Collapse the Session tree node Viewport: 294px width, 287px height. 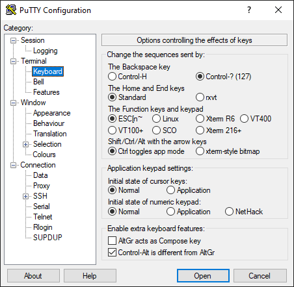pyautogui.click(x=13, y=40)
